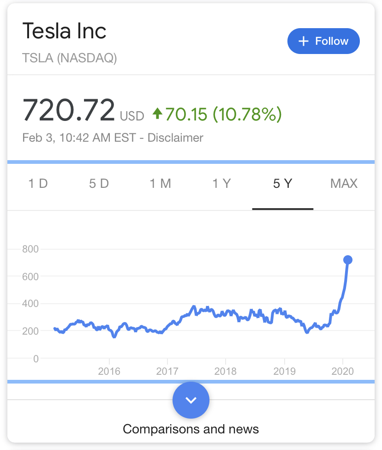Click the green up arrow price indicator
The height and width of the screenshot is (450, 382).
(x=158, y=113)
